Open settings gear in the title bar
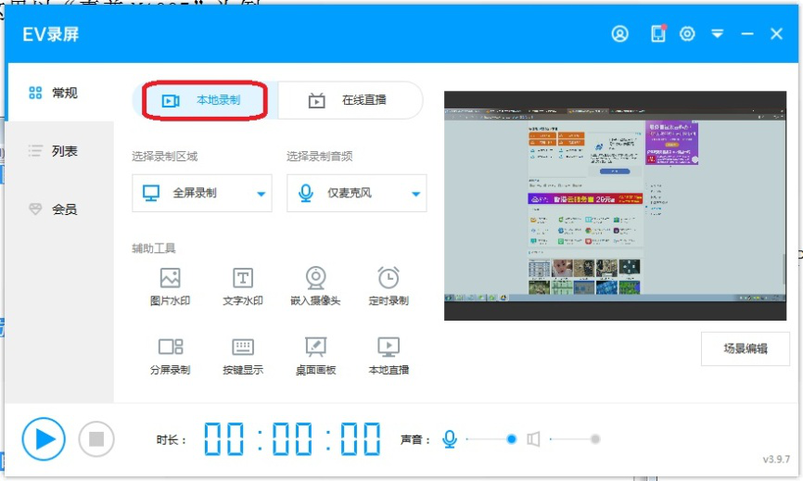 [x=687, y=34]
